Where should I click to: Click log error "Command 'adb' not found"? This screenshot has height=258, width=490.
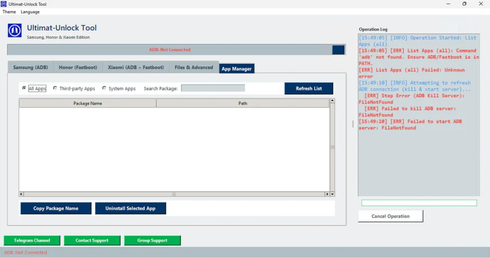pyautogui.click(x=419, y=57)
